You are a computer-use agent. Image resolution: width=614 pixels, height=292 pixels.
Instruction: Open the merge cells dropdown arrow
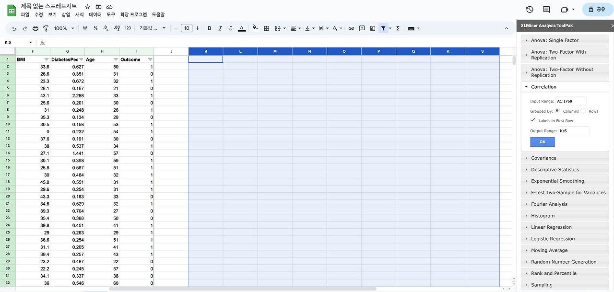click(285, 28)
